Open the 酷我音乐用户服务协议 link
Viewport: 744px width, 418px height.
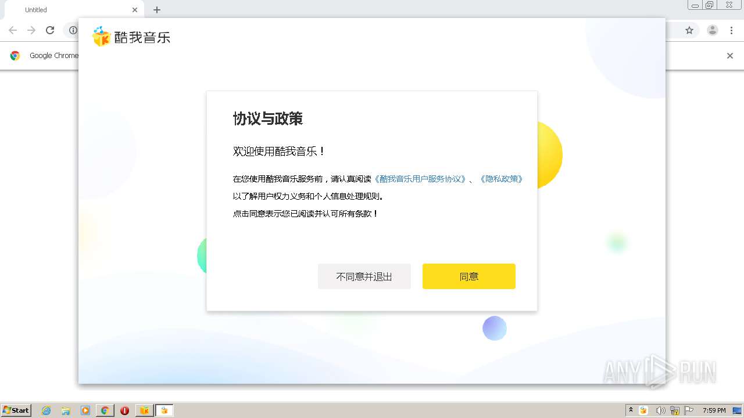click(x=420, y=179)
